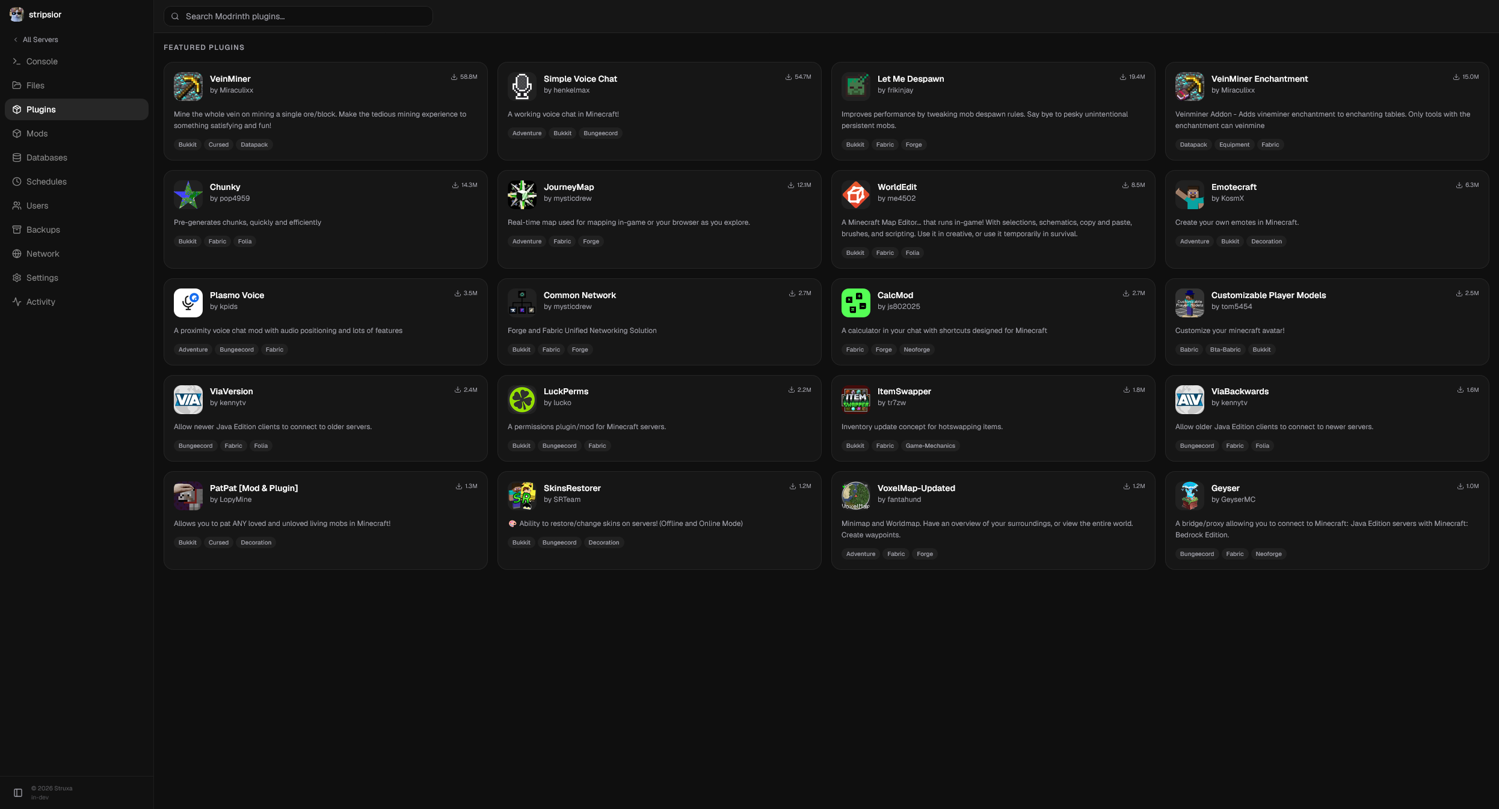Image resolution: width=1499 pixels, height=809 pixels.
Task: Click the ItemSwapper plugin icon
Action: pos(856,400)
